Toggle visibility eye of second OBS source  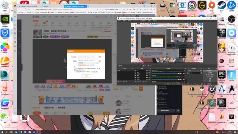[x=147, y=72]
